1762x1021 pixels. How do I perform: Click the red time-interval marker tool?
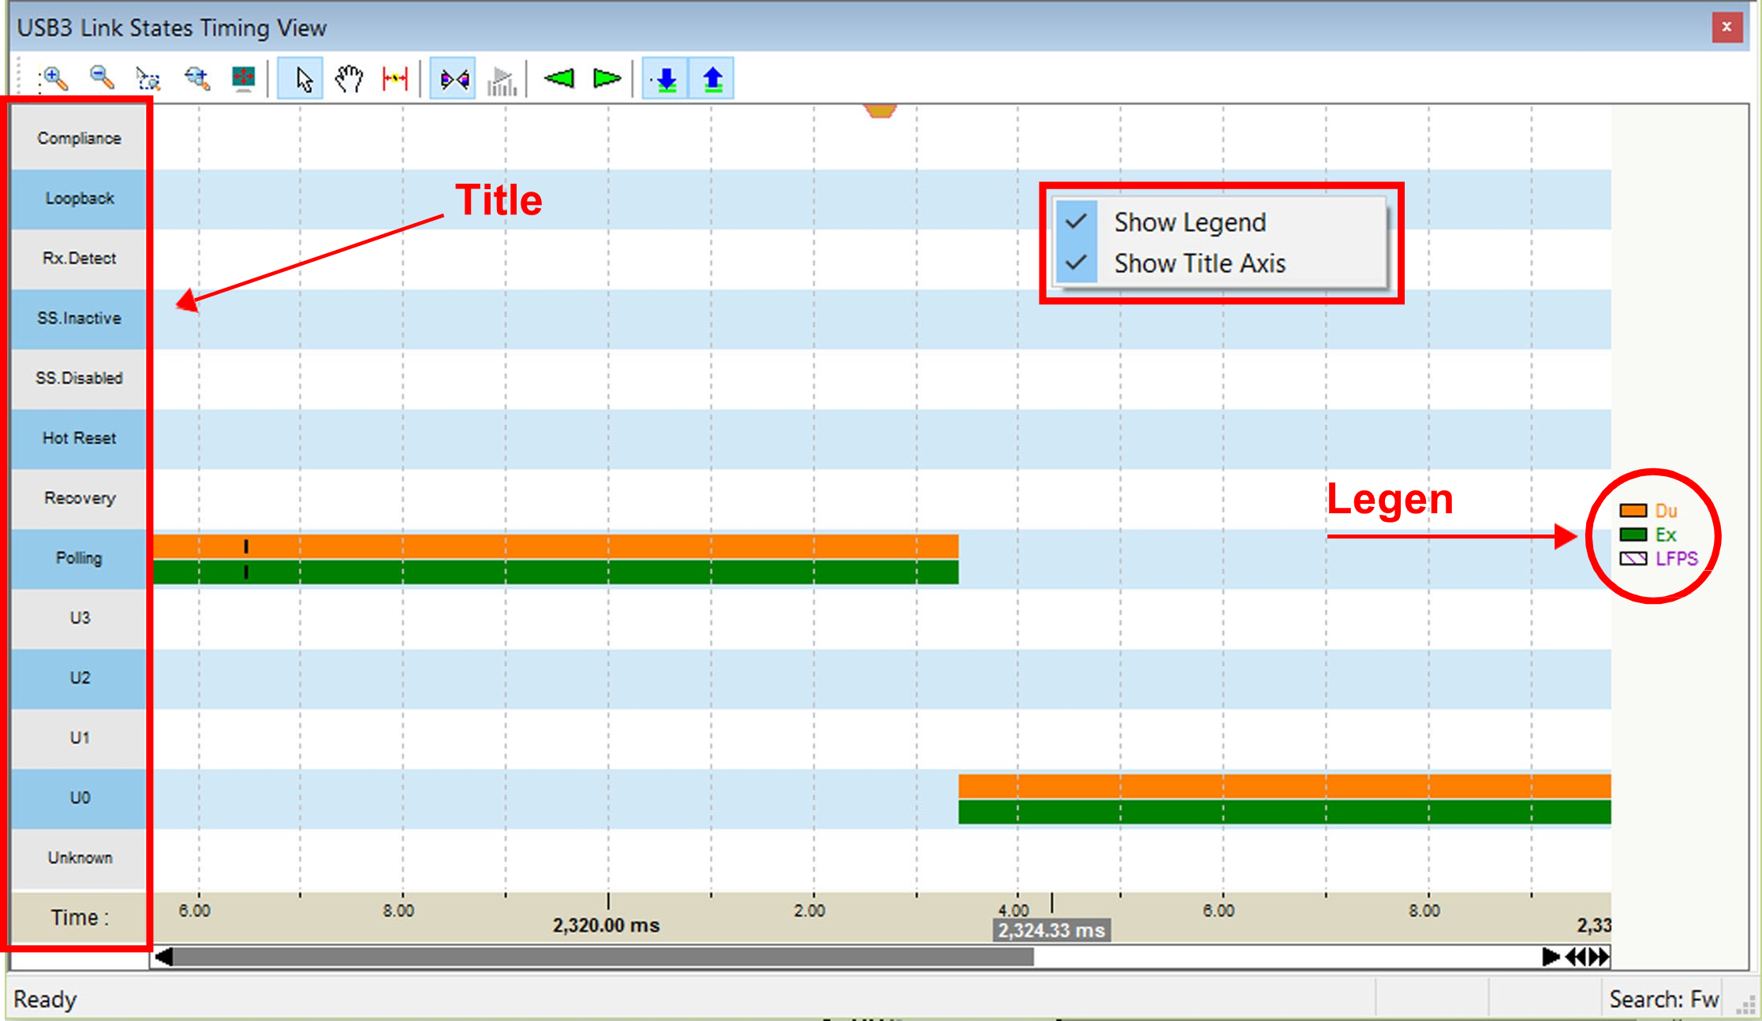(x=395, y=79)
